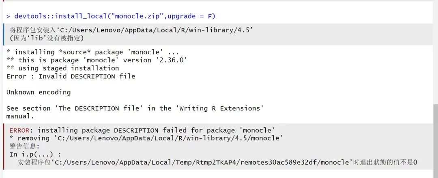Click the using staged installation line
Viewport: 438px width, 178px height.
62,68
